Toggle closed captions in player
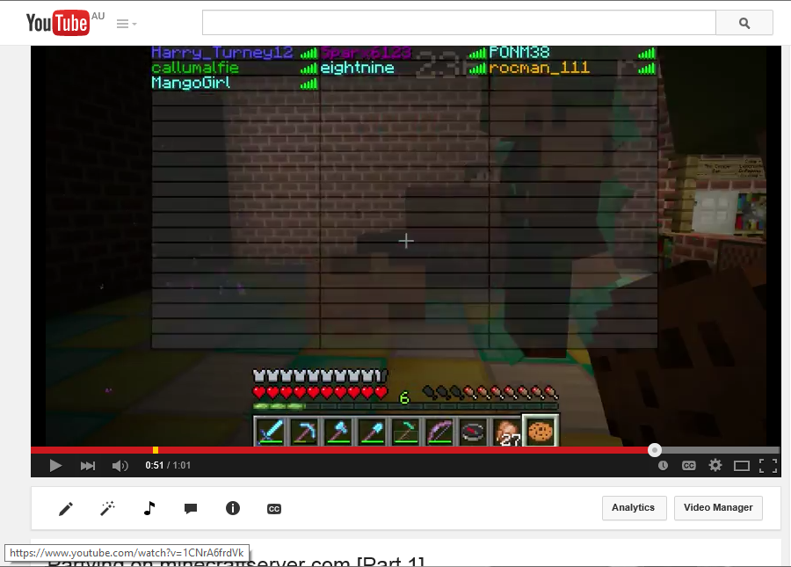The height and width of the screenshot is (567, 791). coord(688,466)
